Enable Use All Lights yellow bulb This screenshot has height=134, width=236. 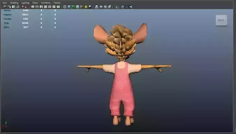pyautogui.click(x=86, y=7)
